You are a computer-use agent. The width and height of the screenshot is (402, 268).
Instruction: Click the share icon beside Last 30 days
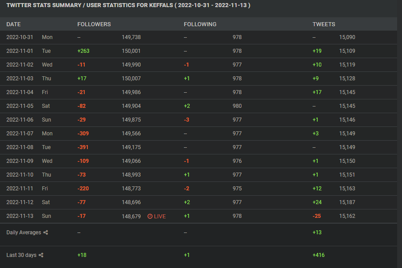click(41, 255)
